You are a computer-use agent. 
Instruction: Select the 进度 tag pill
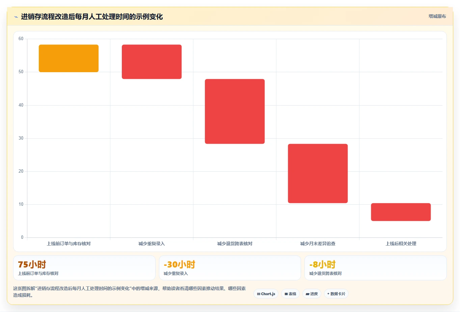312,294
